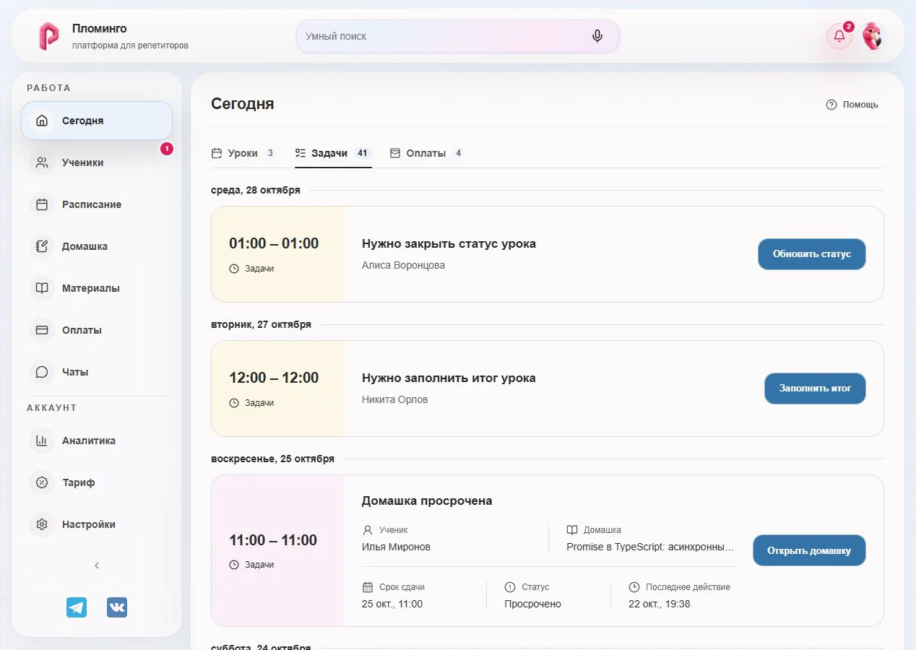Click the task title Нужно заполнить итог урока
916x650 pixels.
point(449,378)
